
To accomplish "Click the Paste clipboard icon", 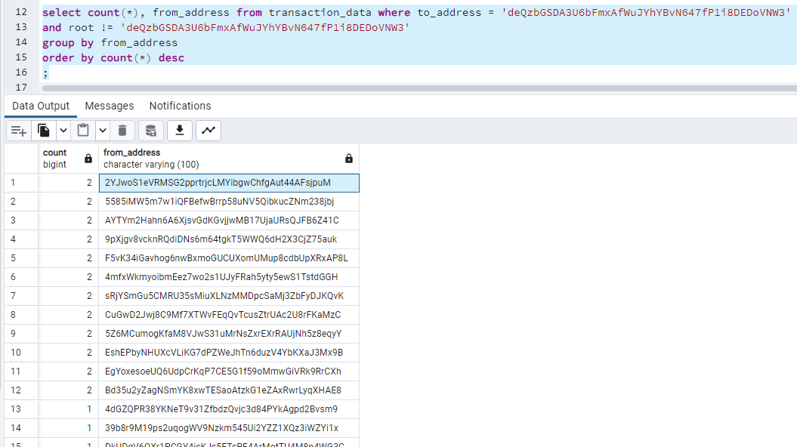I will (83, 131).
